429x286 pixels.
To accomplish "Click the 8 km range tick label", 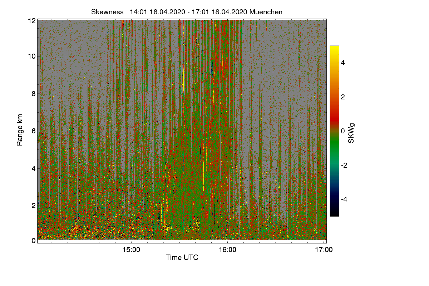I will 34,94.
